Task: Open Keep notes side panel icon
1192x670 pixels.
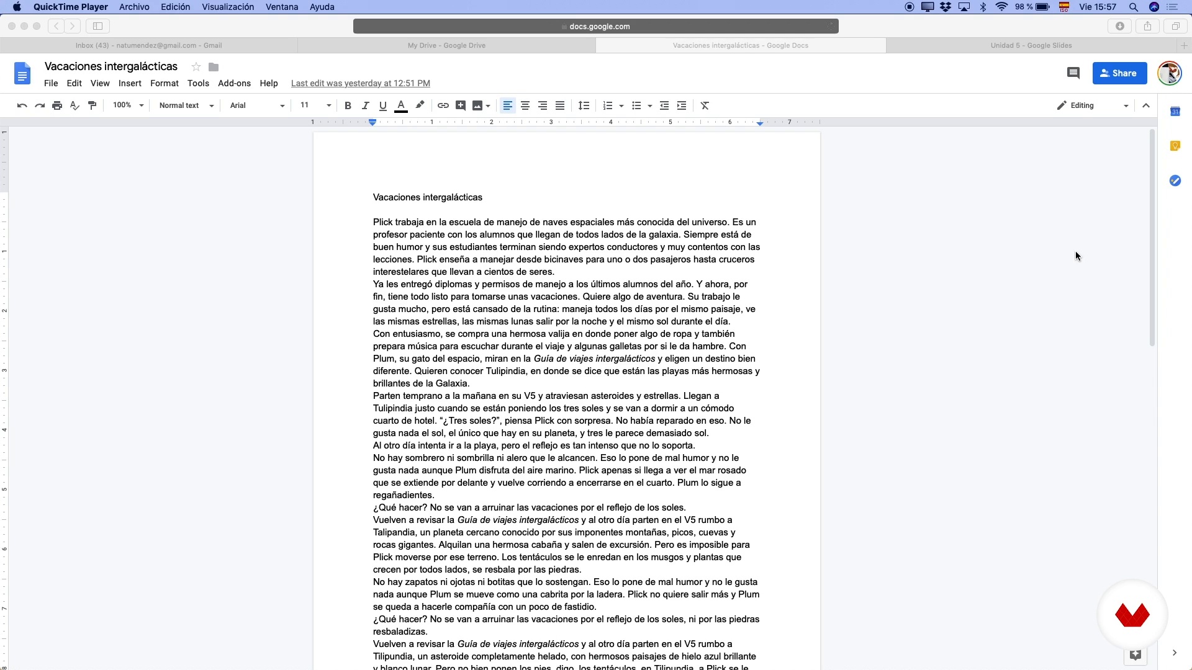Action: (x=1175, y=146)
